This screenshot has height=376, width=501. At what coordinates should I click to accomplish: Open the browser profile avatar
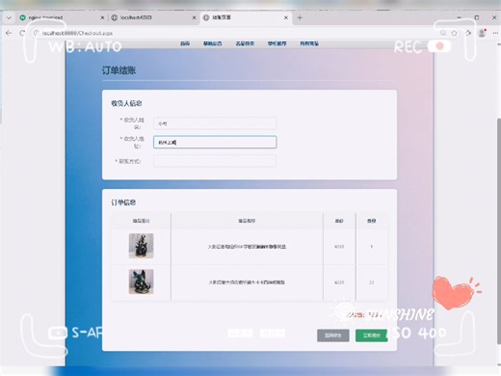pyautogui.click(x=482, y=33)
